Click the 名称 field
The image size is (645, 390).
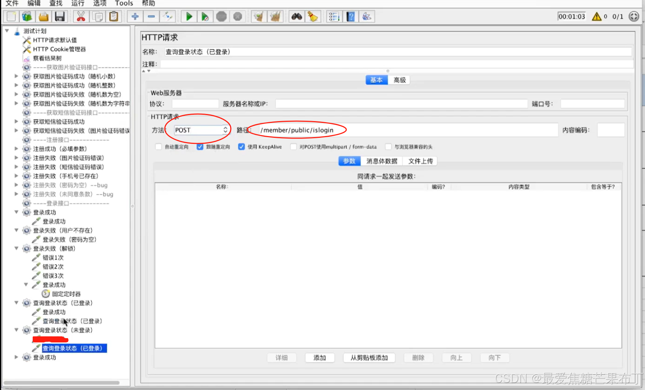[x=398, y=52]
